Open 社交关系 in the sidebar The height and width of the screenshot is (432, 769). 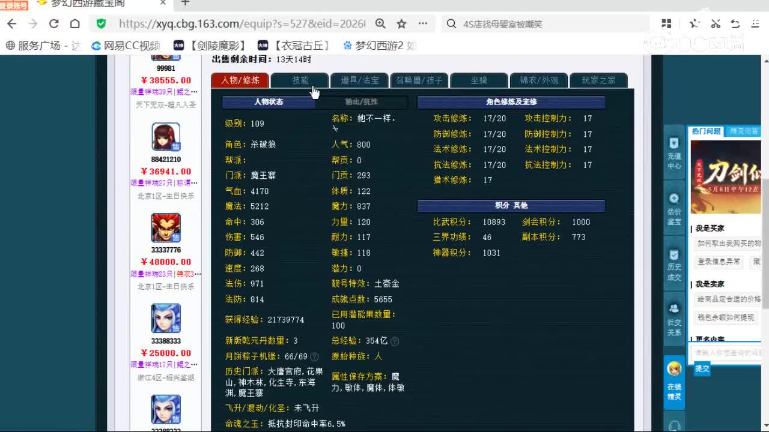point(674,319)
